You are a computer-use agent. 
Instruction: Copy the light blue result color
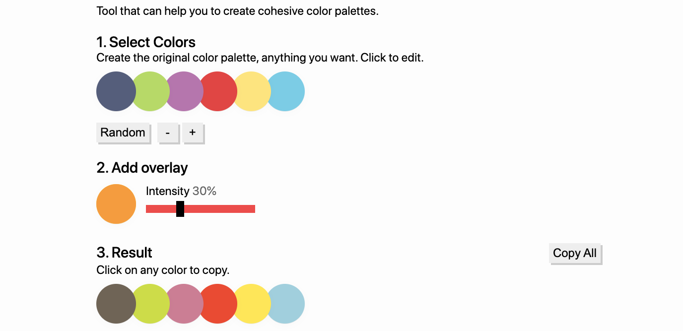pyautogui.click(x=286, y=304)
